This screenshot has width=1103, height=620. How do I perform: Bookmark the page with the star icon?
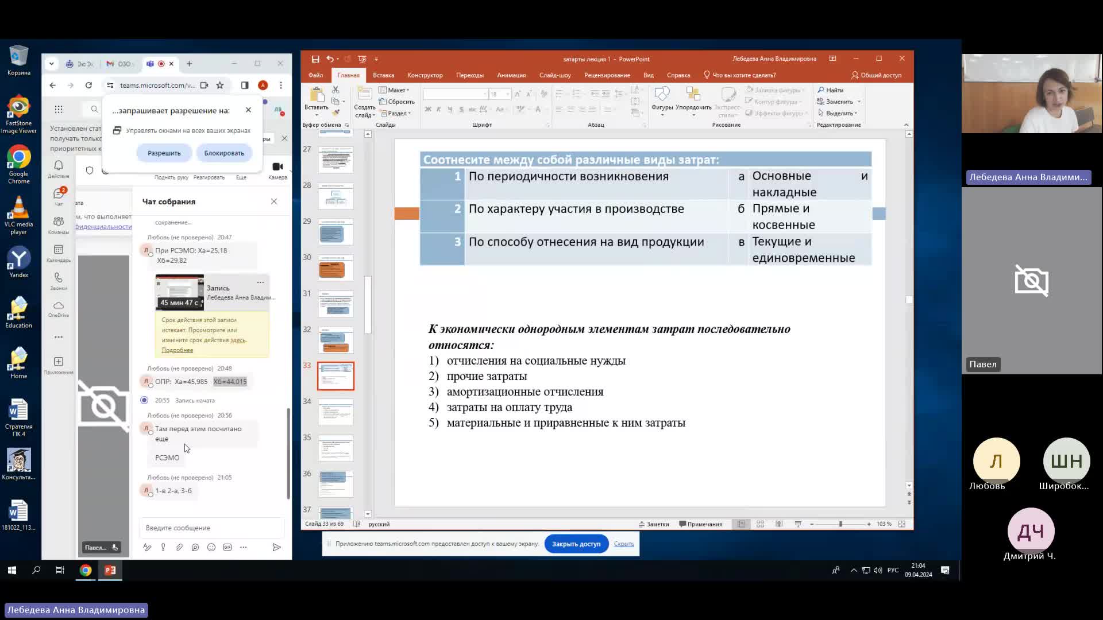[219, 86]
